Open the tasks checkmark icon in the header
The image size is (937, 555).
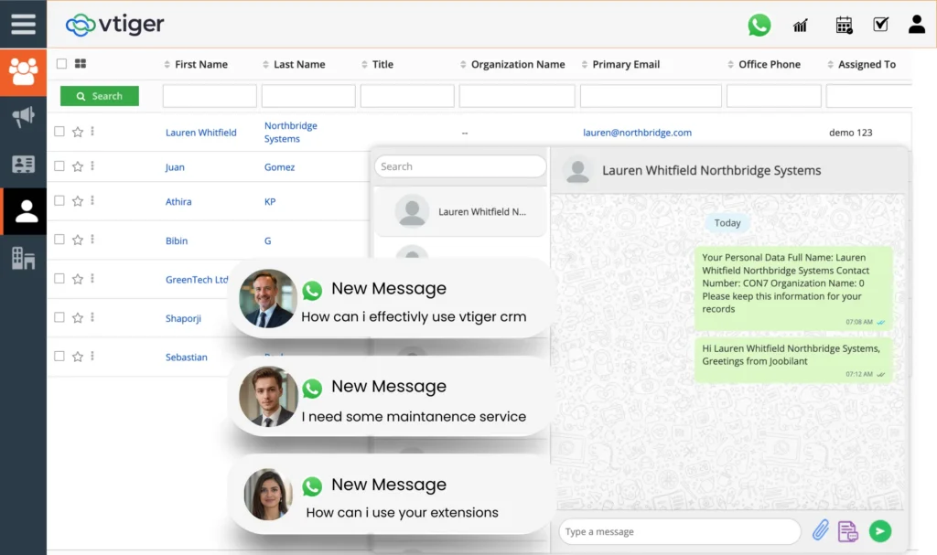[880, 25]
